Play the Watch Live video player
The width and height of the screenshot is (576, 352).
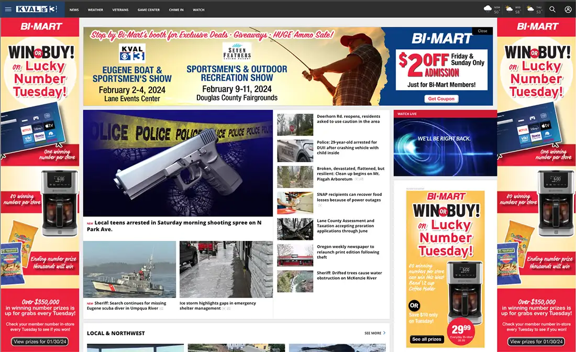[x=445, y=147]
